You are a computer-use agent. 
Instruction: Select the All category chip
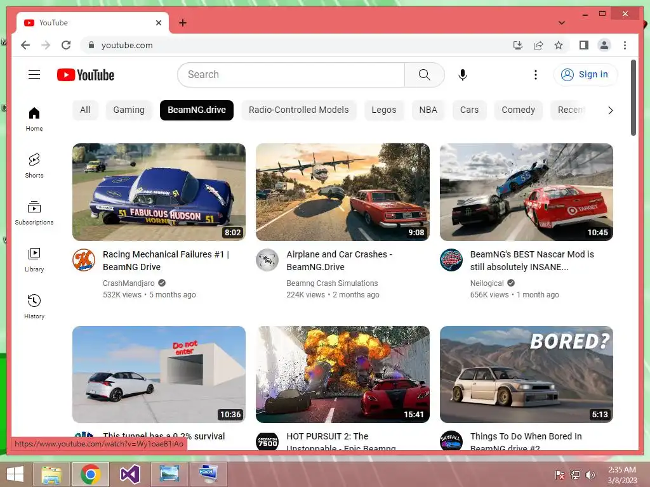(x=85, y=110)
